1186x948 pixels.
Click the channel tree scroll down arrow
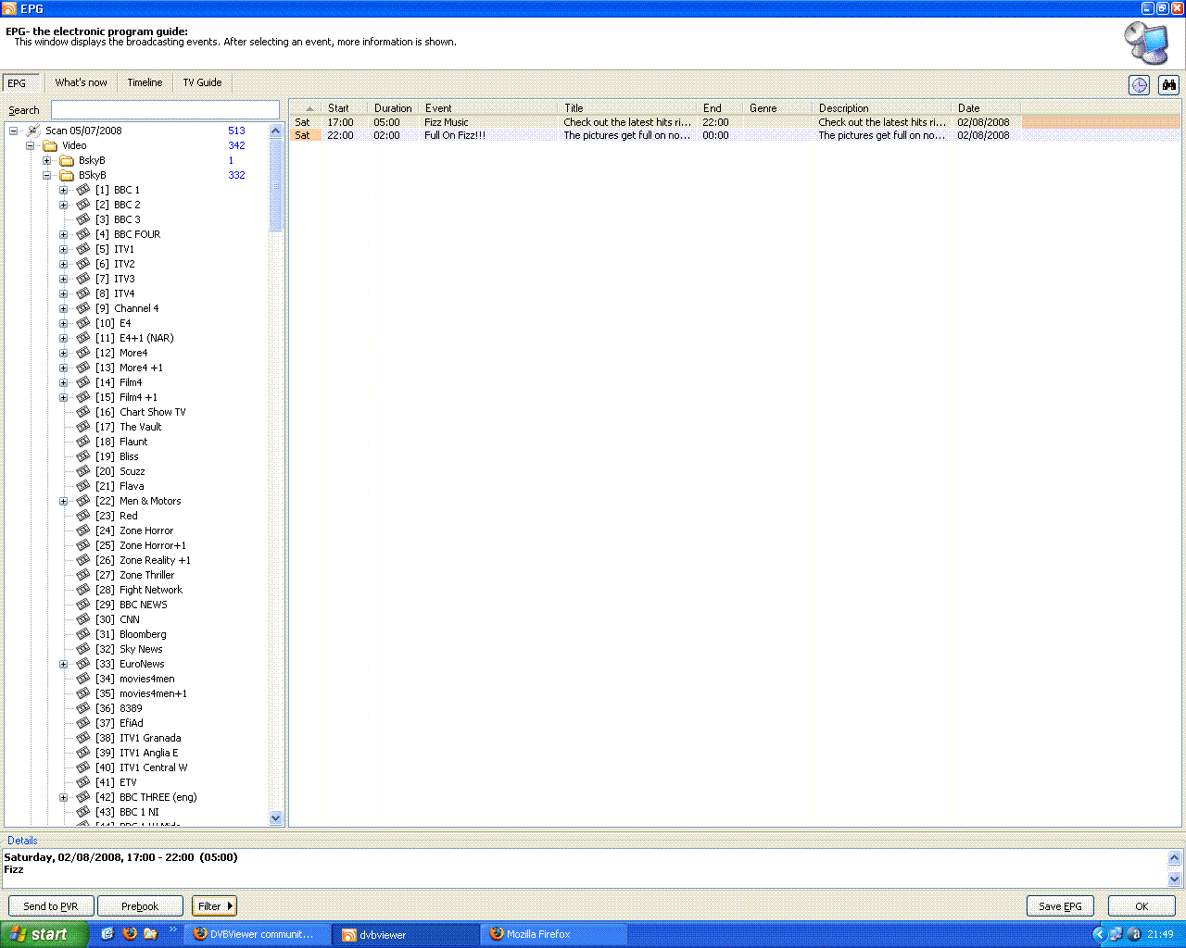click(x=275, y=818)
